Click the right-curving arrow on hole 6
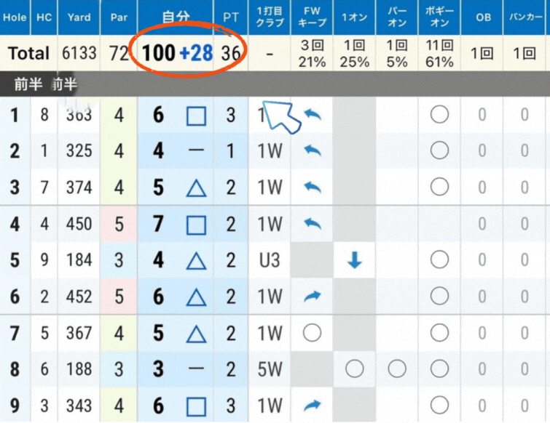The height and width of the screenshot is (423, 550). point(312,297)
